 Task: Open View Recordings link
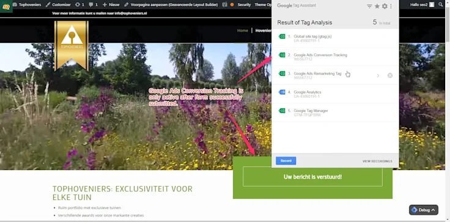pyautogui.click(x=377, y=161)
